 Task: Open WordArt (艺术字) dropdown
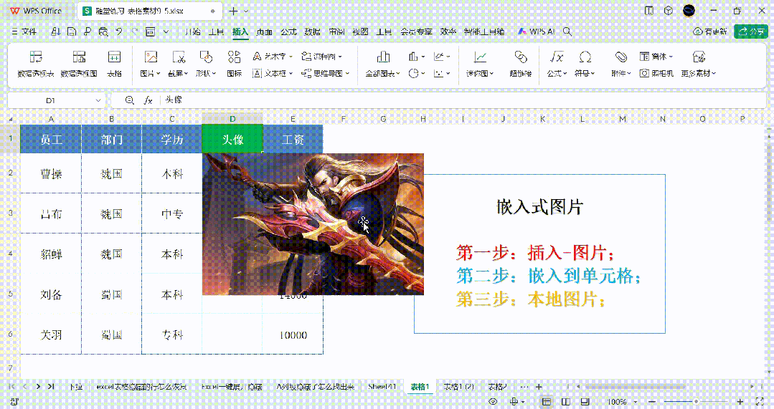coord(273,57)
